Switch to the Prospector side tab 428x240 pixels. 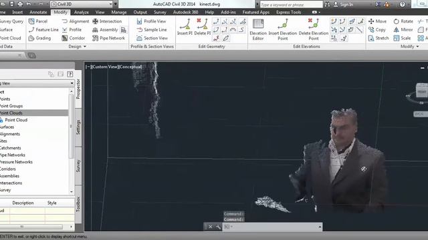pyautogui.click(x=78, y=89)
